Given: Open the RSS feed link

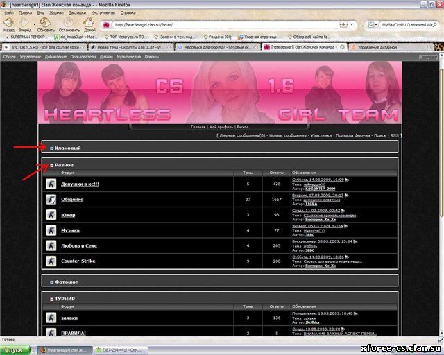Looking at the screenshot, I should pos(394,136).
